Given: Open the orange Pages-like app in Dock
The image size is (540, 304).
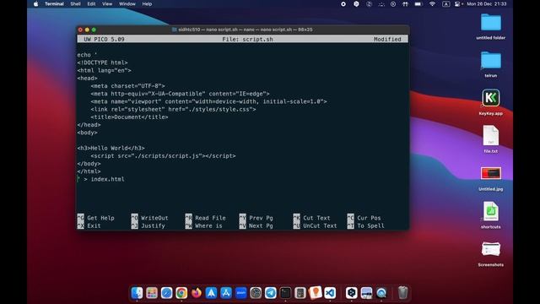Looking at the screenshot, I should coord(315,293).
